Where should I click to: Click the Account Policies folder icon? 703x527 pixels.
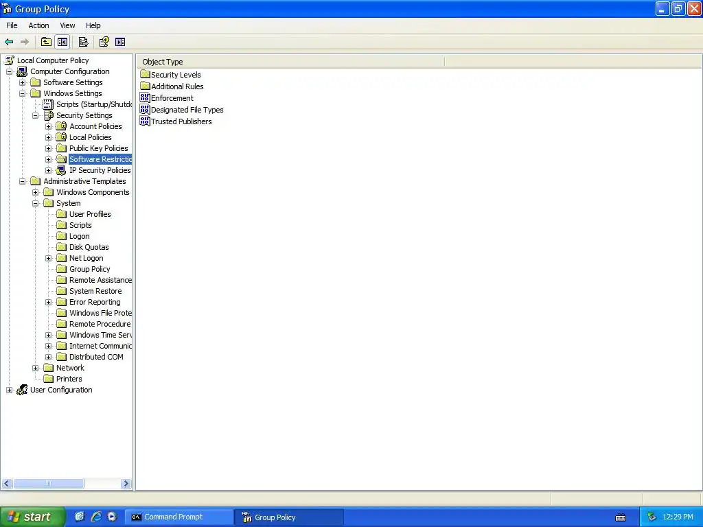tap(61, 126)
